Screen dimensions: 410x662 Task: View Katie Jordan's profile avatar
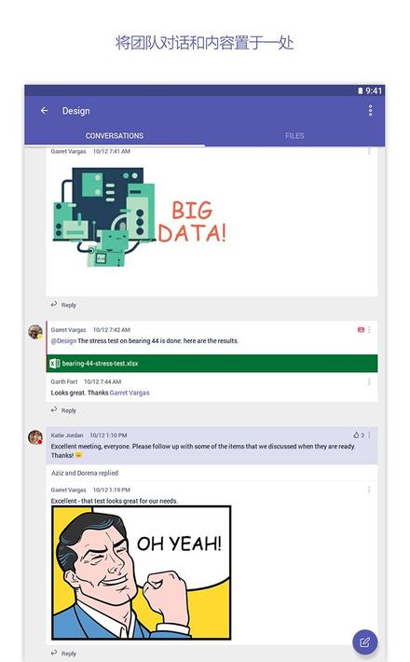(x=35, y=437)
